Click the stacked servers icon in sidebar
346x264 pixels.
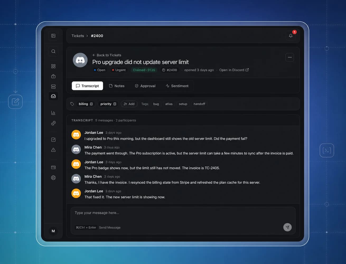tap(53, 87)
